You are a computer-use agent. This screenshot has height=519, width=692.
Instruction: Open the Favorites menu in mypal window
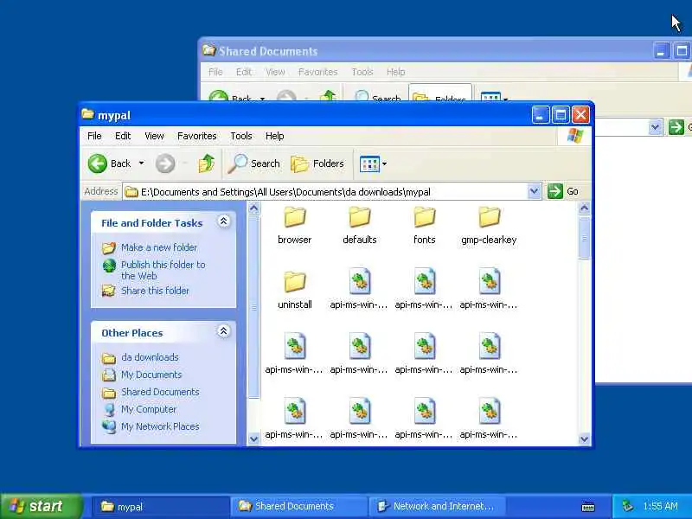[x=197, y=136]
